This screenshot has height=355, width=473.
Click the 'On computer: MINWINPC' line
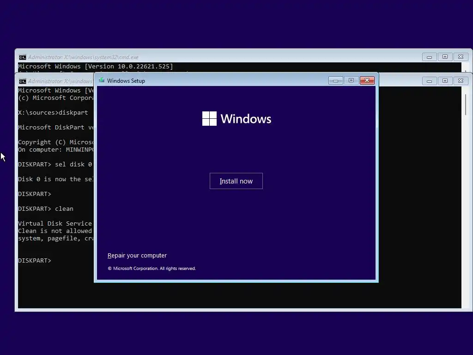56,150
